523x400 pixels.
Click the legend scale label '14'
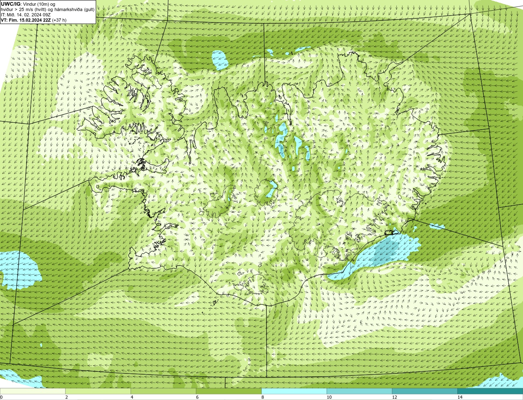(460, 397)
